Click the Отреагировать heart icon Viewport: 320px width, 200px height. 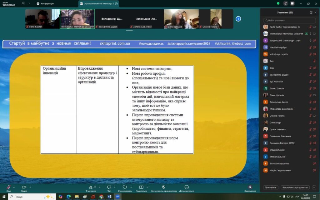(x=125, y=187)
